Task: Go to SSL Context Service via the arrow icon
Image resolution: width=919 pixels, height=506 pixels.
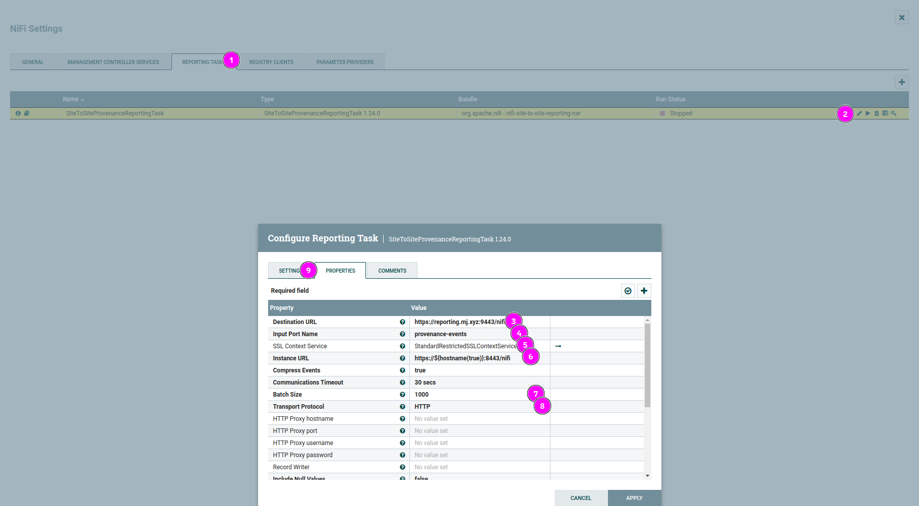Action: (x=558, y=346)
